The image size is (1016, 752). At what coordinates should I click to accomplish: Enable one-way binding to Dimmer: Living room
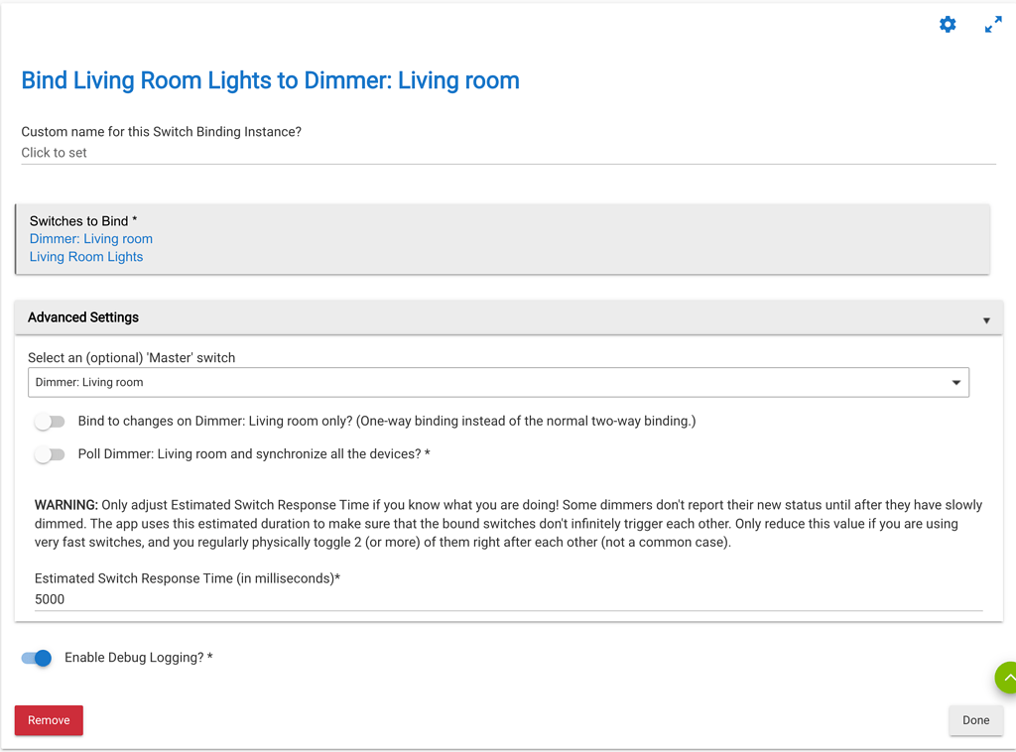(50, 422)
